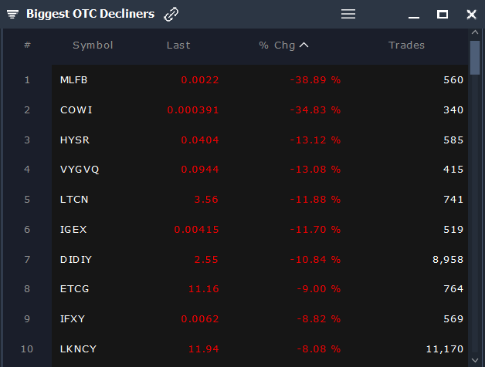
Task: Choose the LKNCY ticker
Action: click(78, 349)
